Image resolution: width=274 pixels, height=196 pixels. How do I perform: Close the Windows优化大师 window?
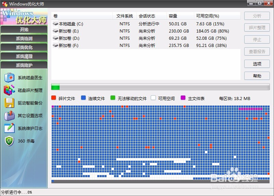click(x=269, y=3)
